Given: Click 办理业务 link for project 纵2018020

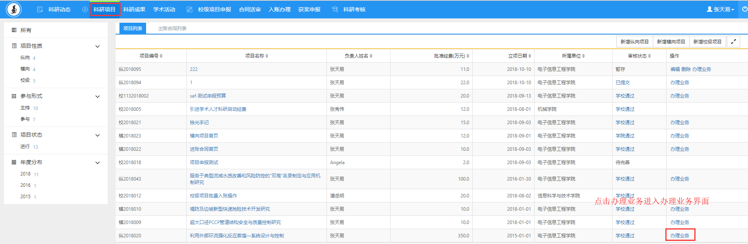Looking at the screenshot, I should (x=679, y=235).
